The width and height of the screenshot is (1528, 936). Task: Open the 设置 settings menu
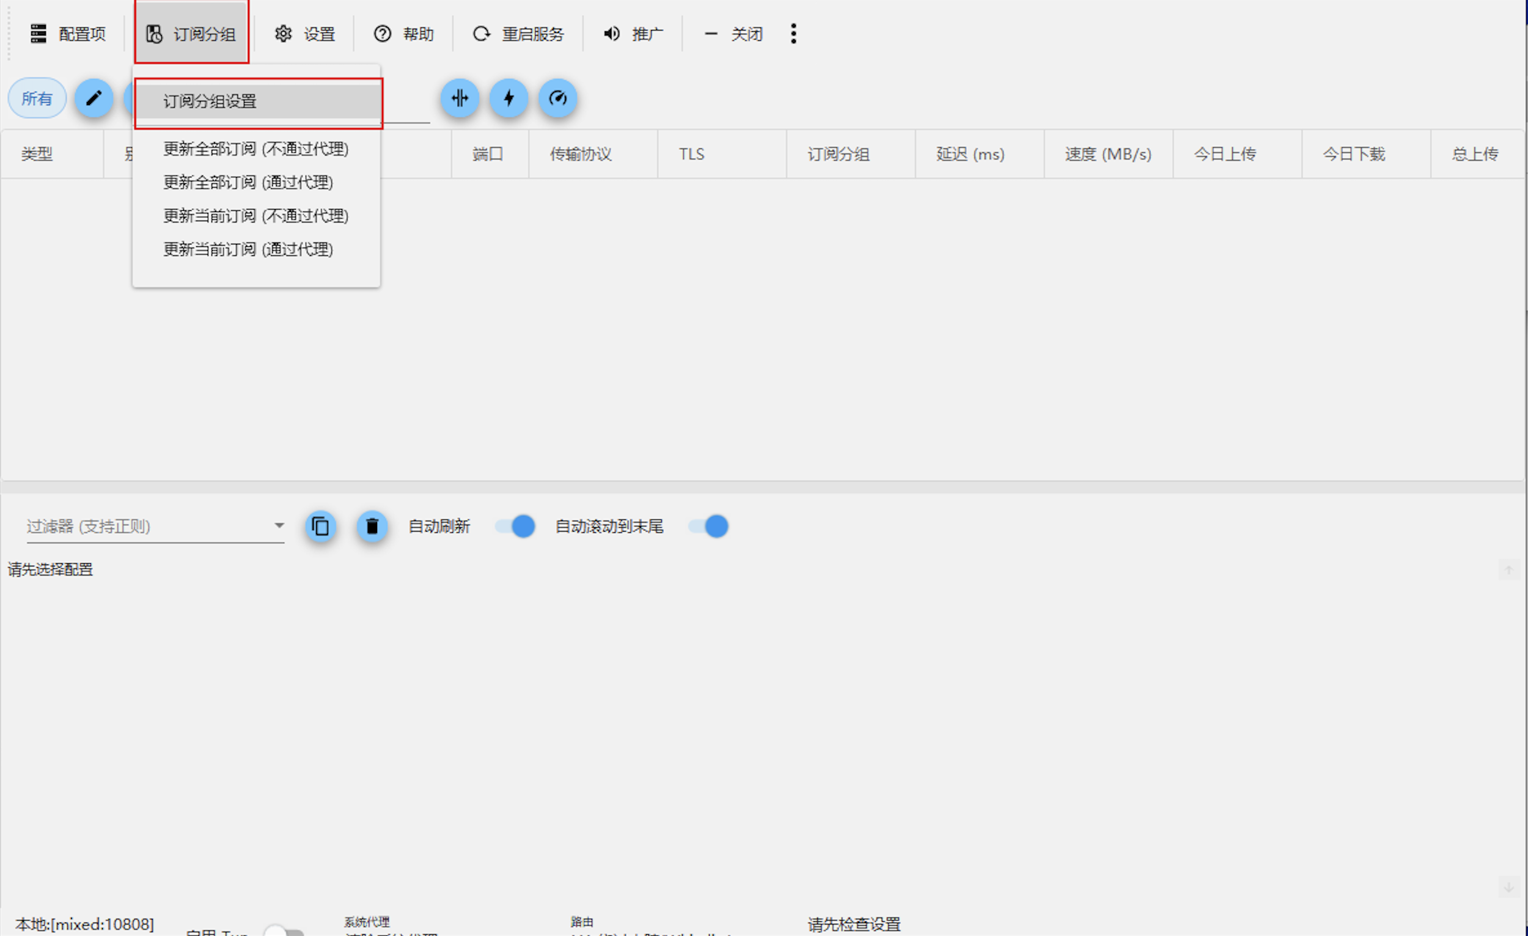305,34
